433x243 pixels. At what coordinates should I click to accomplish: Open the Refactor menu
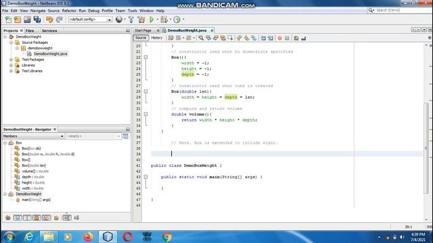pyautogui.click(x=69, y=11)
